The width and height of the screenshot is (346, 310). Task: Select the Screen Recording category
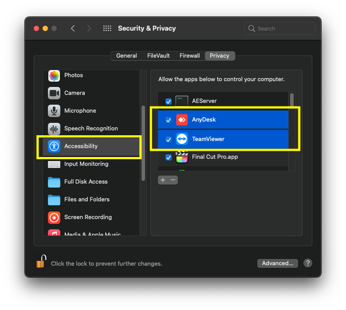click(87, 217)
